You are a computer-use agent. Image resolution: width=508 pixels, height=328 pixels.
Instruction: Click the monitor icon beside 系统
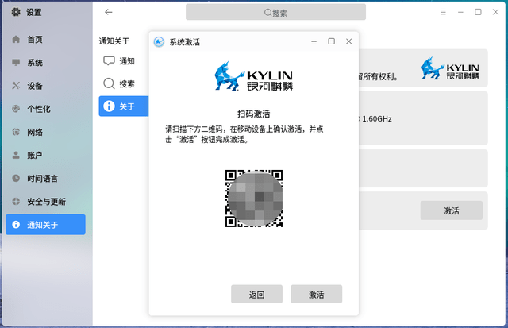point(16,62)
